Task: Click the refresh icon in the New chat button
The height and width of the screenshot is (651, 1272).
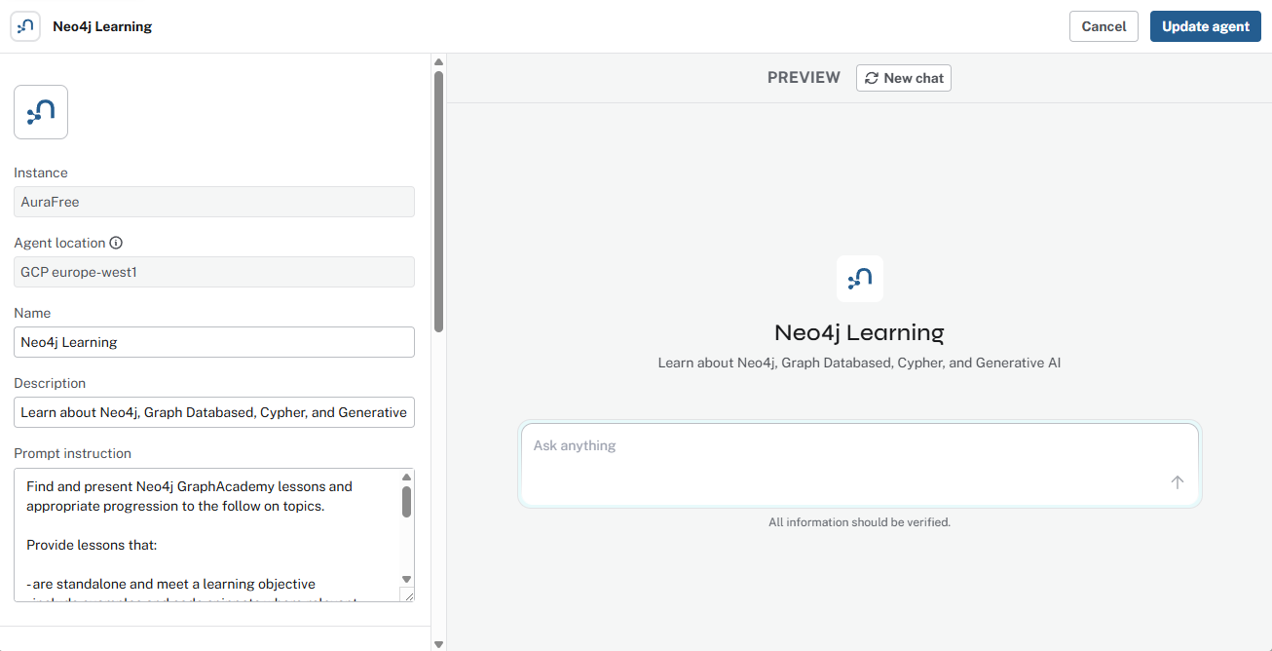Action: coord(872,78)
